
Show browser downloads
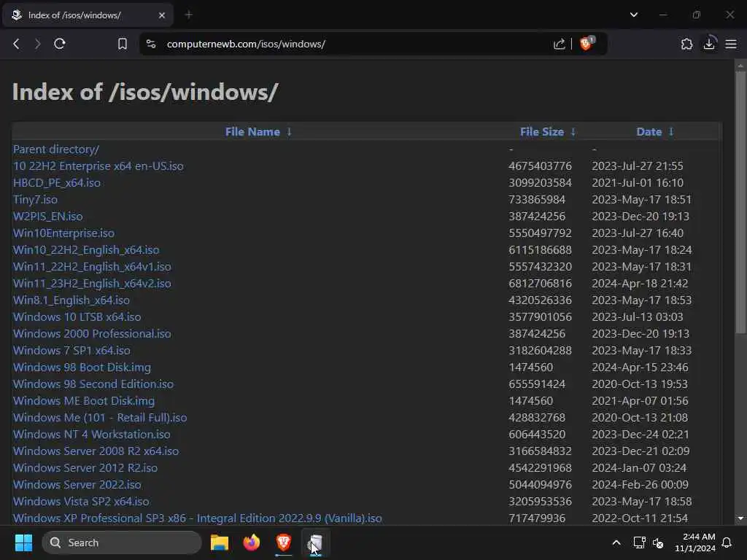(x=709, y=43)
